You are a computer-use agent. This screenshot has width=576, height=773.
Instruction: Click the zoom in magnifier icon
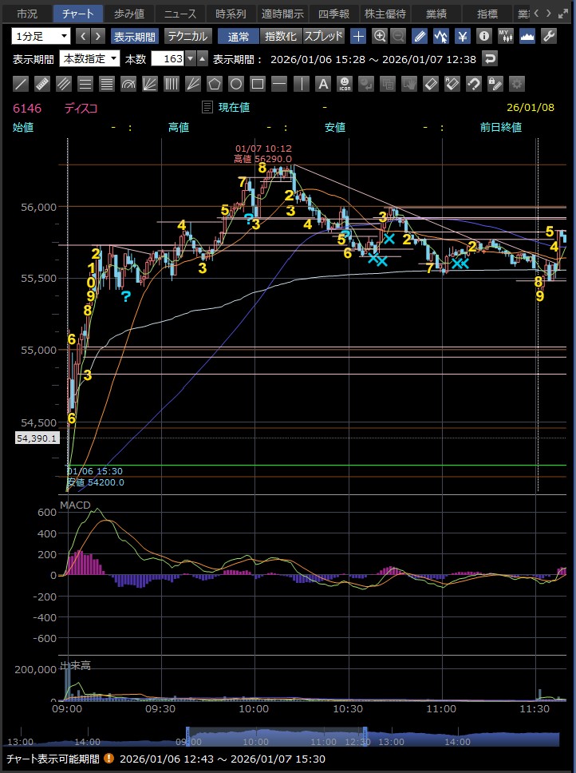(x=380, y=36)
